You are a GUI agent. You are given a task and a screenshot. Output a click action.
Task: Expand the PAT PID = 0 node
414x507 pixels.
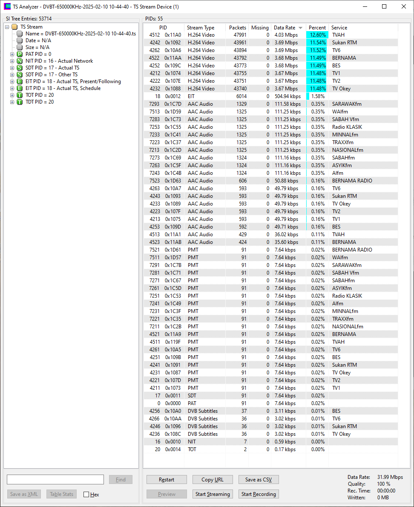coord(12,54)
